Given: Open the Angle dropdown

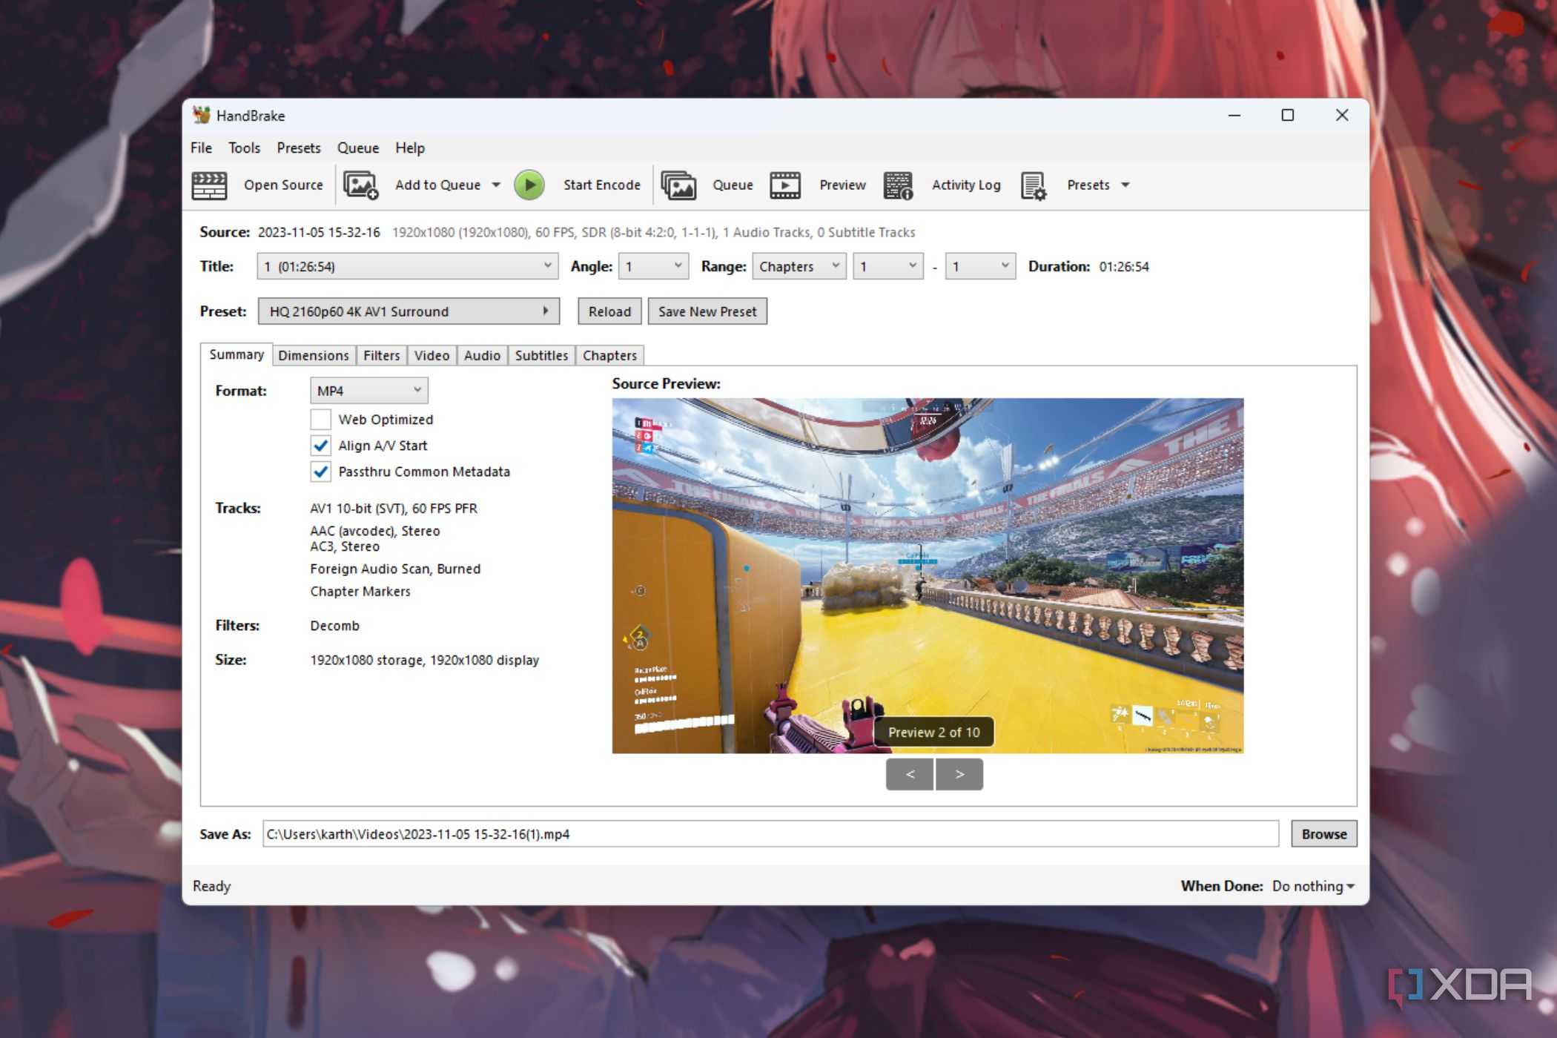Looking at the screenshot, I should [x=653, y=266].
